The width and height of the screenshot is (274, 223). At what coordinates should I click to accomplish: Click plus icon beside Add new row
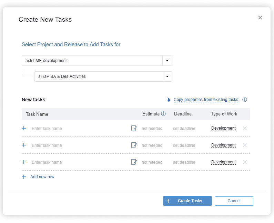(x=24, y=177)
